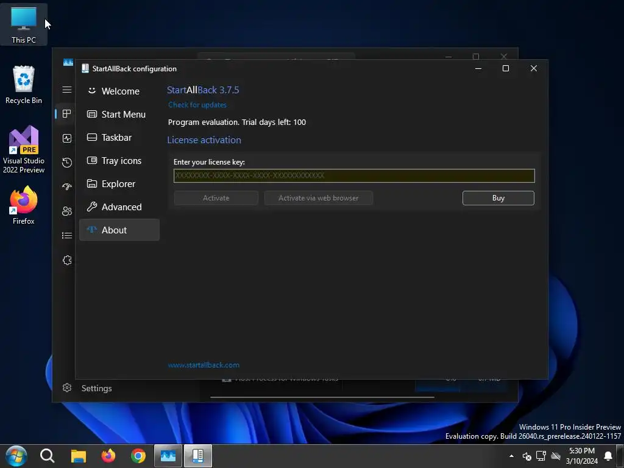The height and width of the screenshot is (468, 624).
Task: Select Task Manager Startup apps icon
Action: point(67,186)
